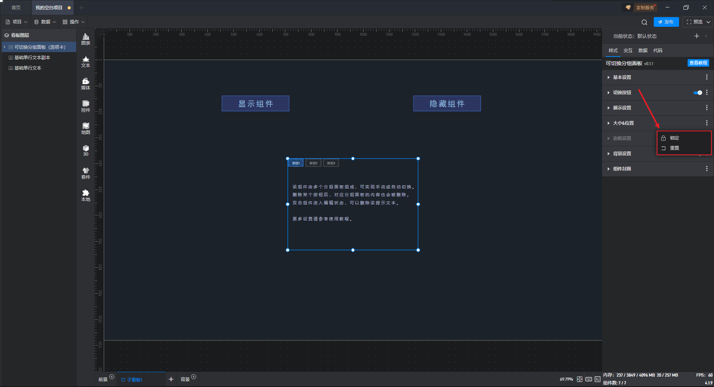
Task: Click the 背景 background label
Action: [x=185, y=380]
